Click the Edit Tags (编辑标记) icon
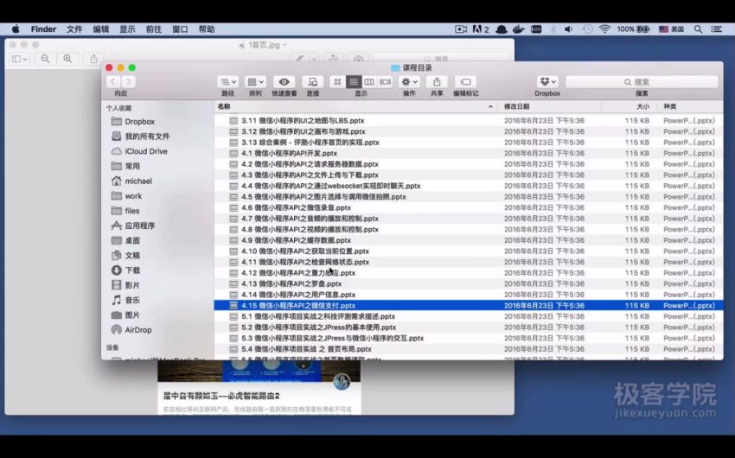 (465, 82)
